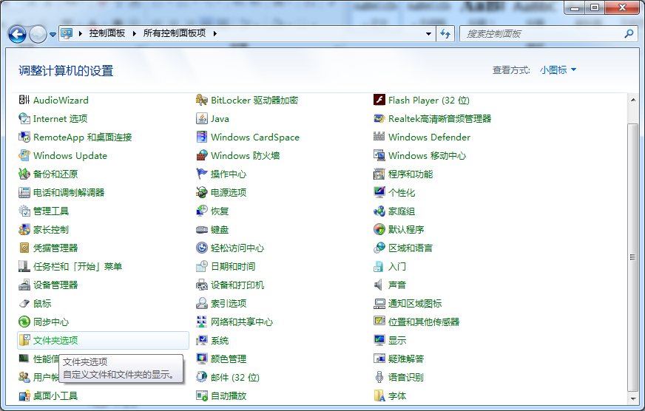
Task: Open the Windows Update icon
Action: click(24, 155)
